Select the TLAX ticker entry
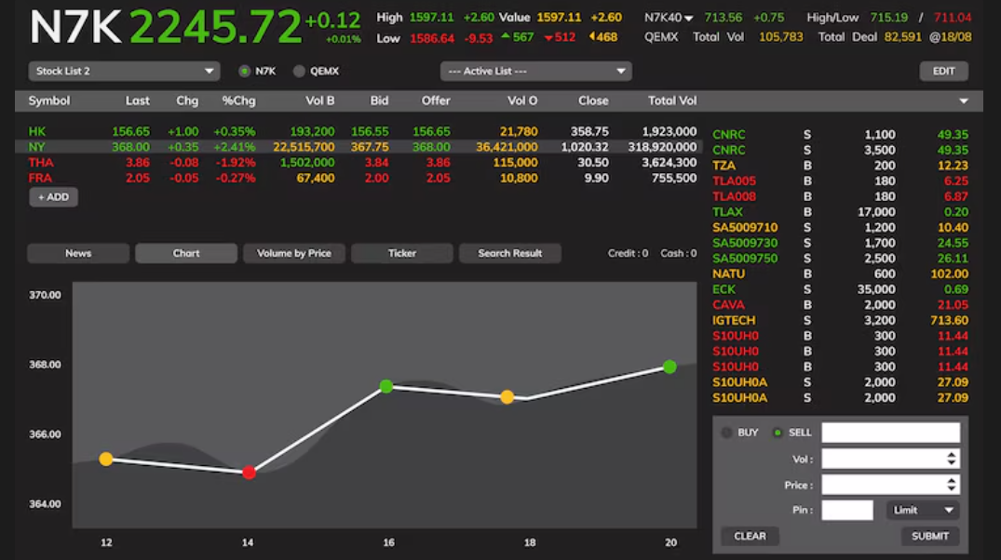 [840, 212]
